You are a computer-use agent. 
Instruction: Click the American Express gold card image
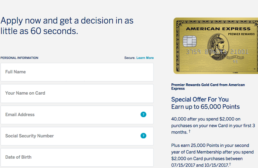click(216, 46)
